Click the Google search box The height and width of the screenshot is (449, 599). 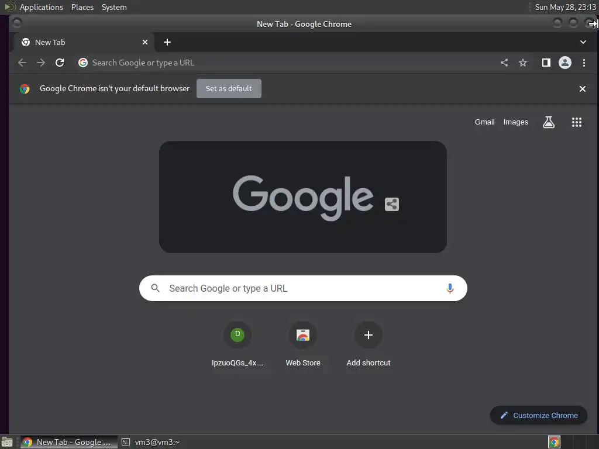tap(303, 288)
